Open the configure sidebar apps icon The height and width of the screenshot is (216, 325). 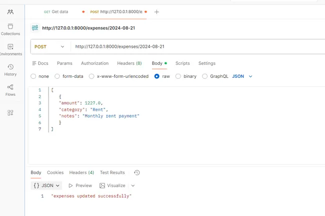pyautogui.click(x=10, y=113)
